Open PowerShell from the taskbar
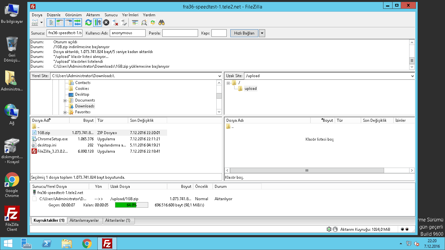 pyautogui.click(x=47, y=243)
